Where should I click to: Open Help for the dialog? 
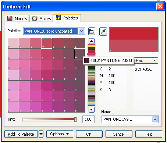click(x=149, y=134)
